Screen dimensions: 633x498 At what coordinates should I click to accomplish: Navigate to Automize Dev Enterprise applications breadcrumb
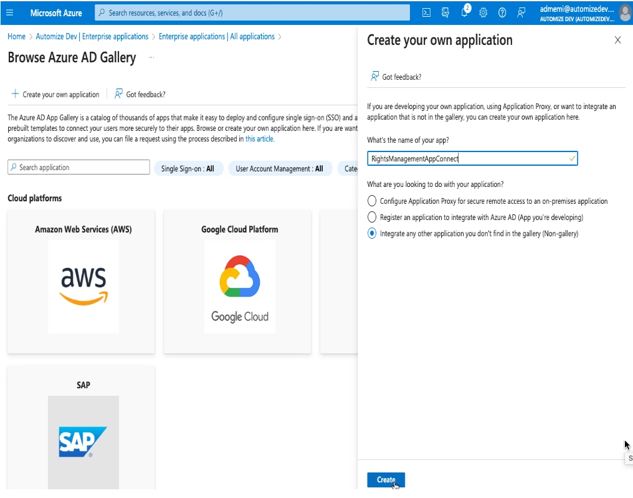point(92,36)
